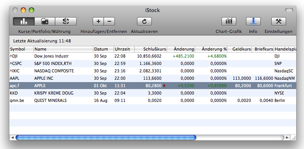This screenshot has width=304, height=149.
Task: Sort by the Geldkurs column header
Action: [x=240, y=49]
